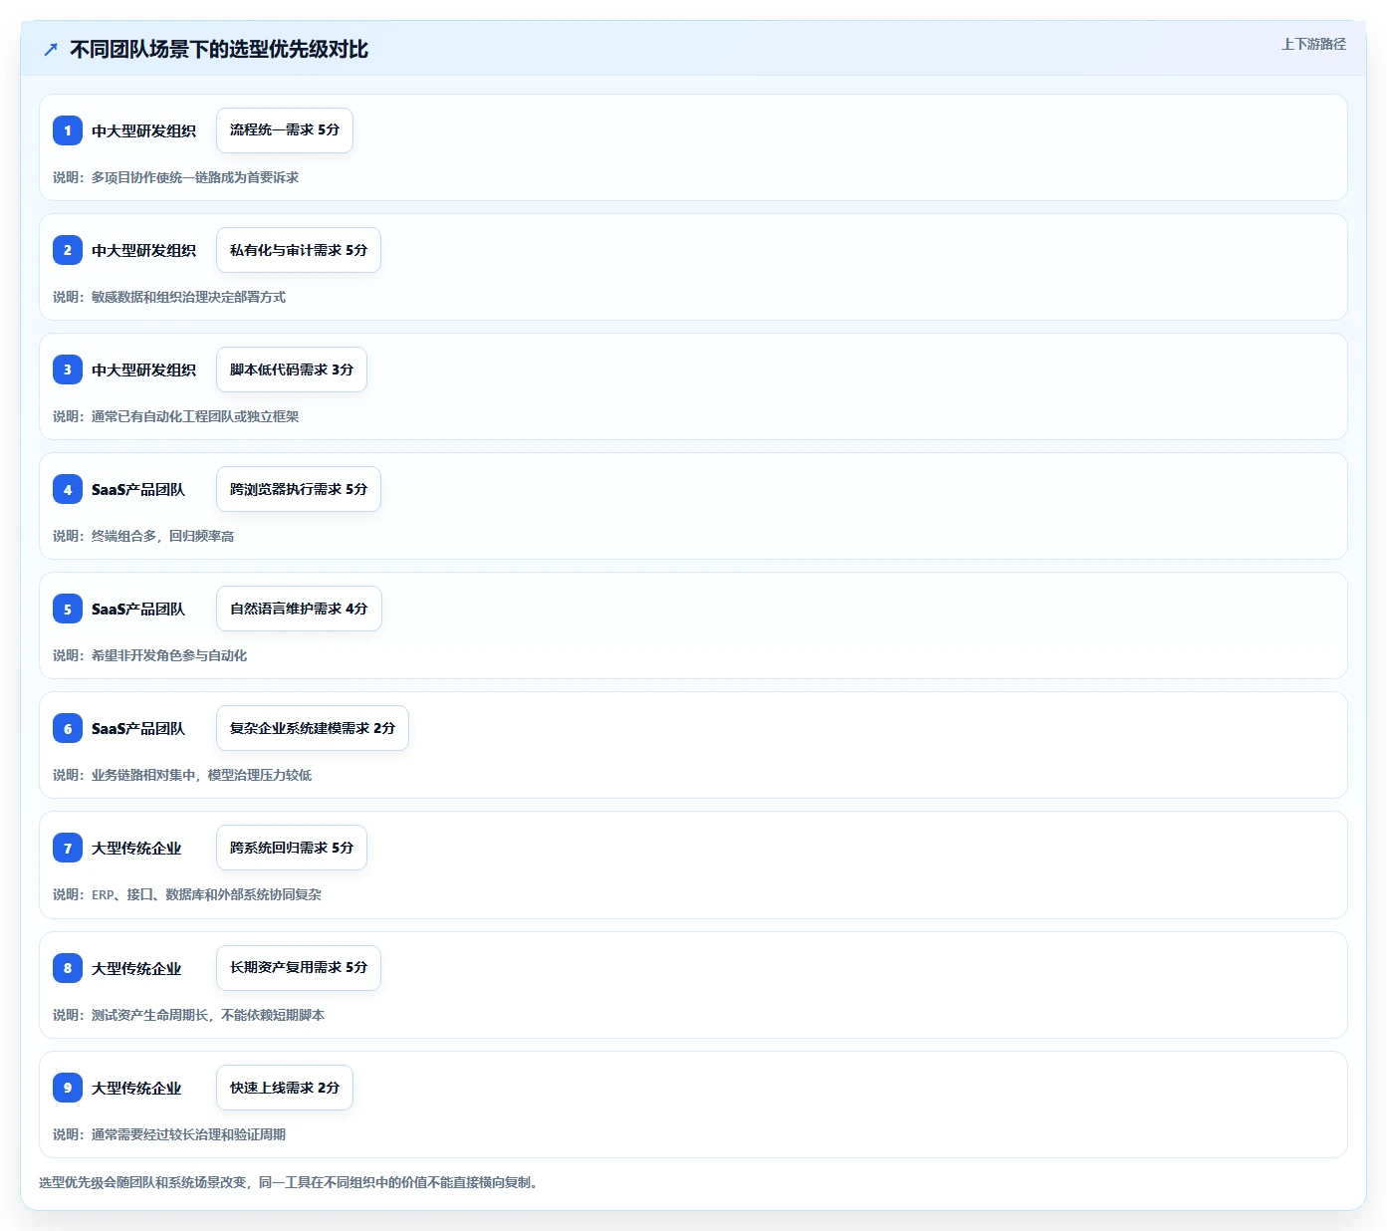Click 中大型研发组织 beside the 流程统一需求 chip
This screenshot has height=1231, width=1387.
pos(143,130)
